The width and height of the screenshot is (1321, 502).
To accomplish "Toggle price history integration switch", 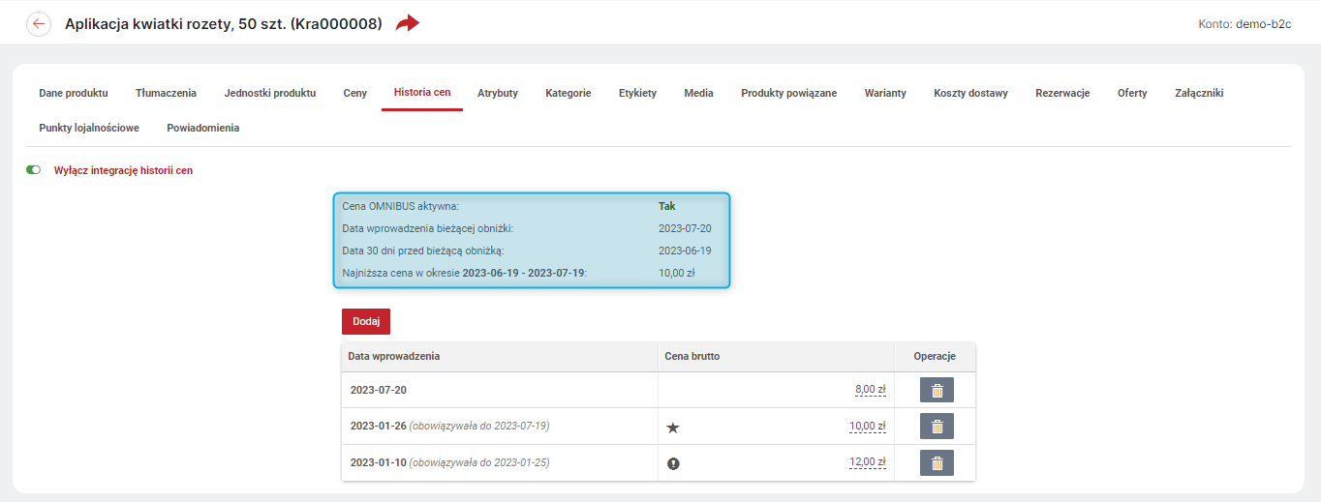I will coord(34,170).
